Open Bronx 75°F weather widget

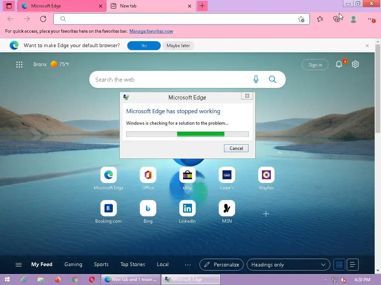(51, 64)
